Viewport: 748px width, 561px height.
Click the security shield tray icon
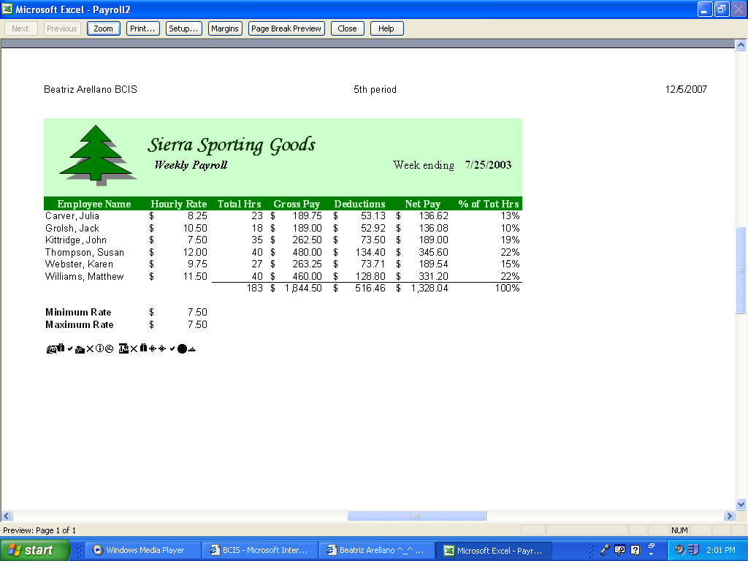(693, 550)
